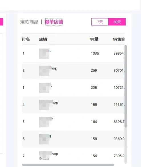141x167 pixels.
Task: Click rank 4 store thumbnail
Action: [x=44, y=105]
